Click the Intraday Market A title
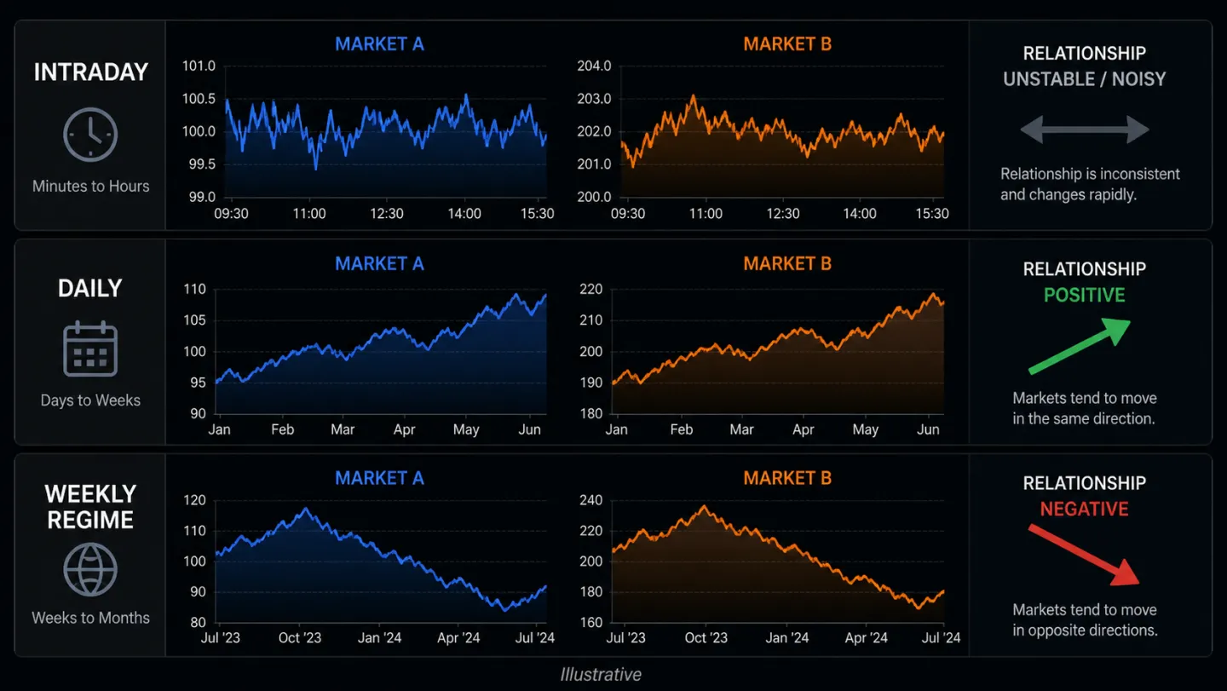 [379, 44]
